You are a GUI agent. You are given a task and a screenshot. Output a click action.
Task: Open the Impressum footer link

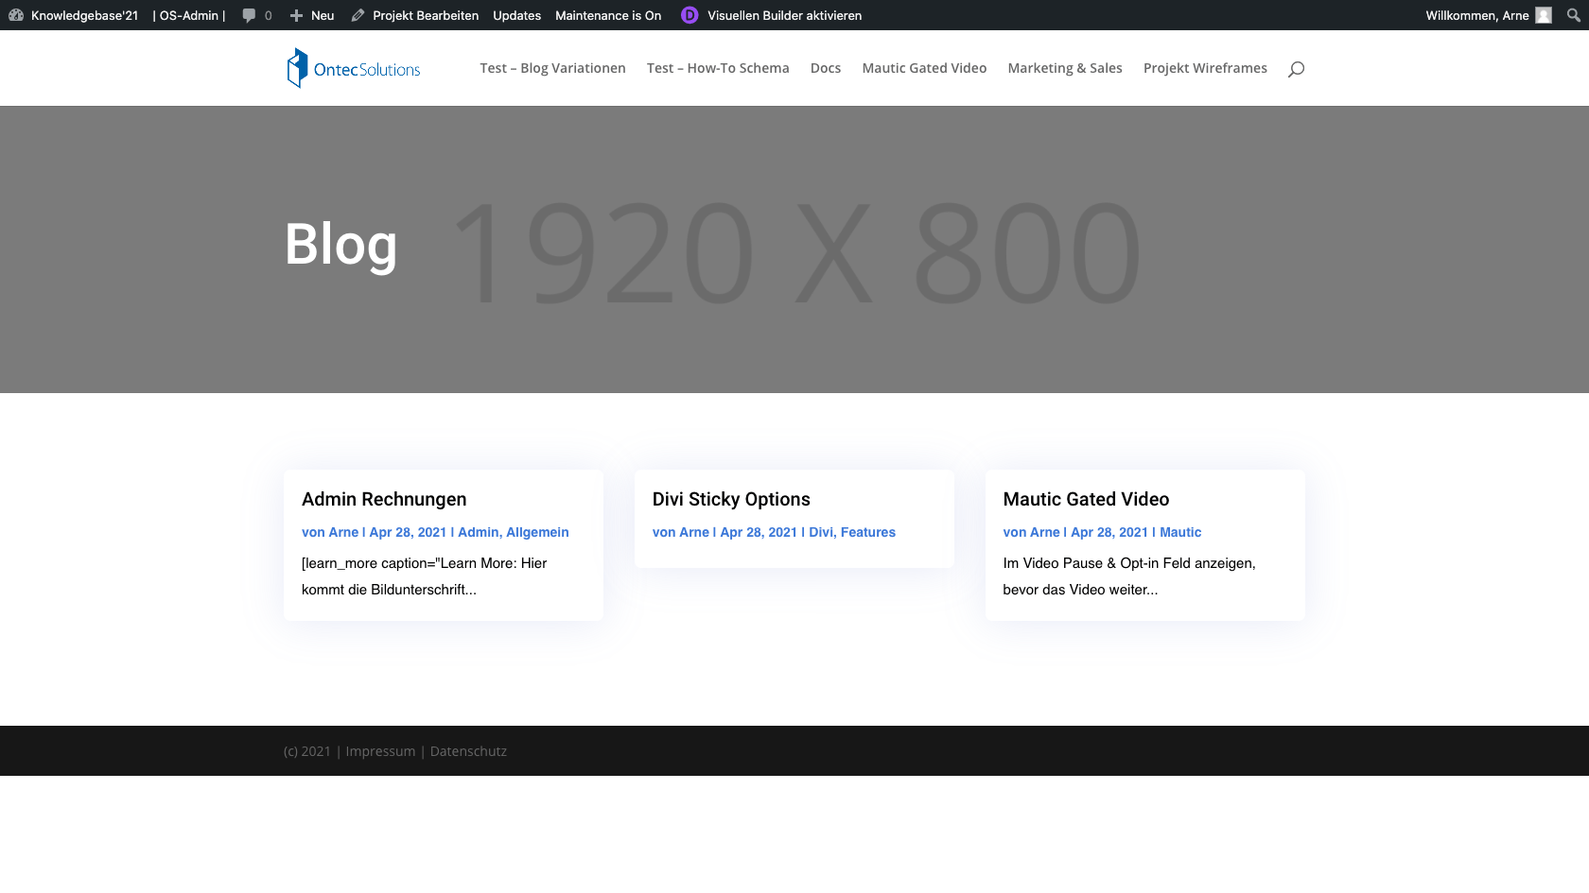point(380,751)
